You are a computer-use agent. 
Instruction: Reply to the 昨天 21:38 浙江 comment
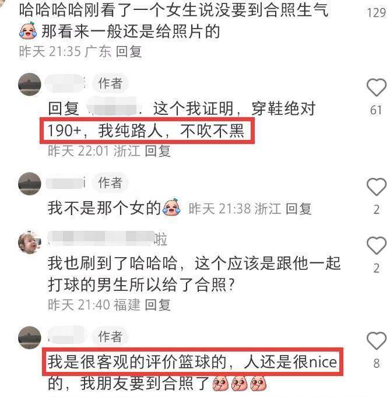click(x=298, y=209)
